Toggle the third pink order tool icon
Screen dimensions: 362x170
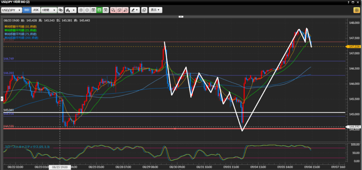125,10
